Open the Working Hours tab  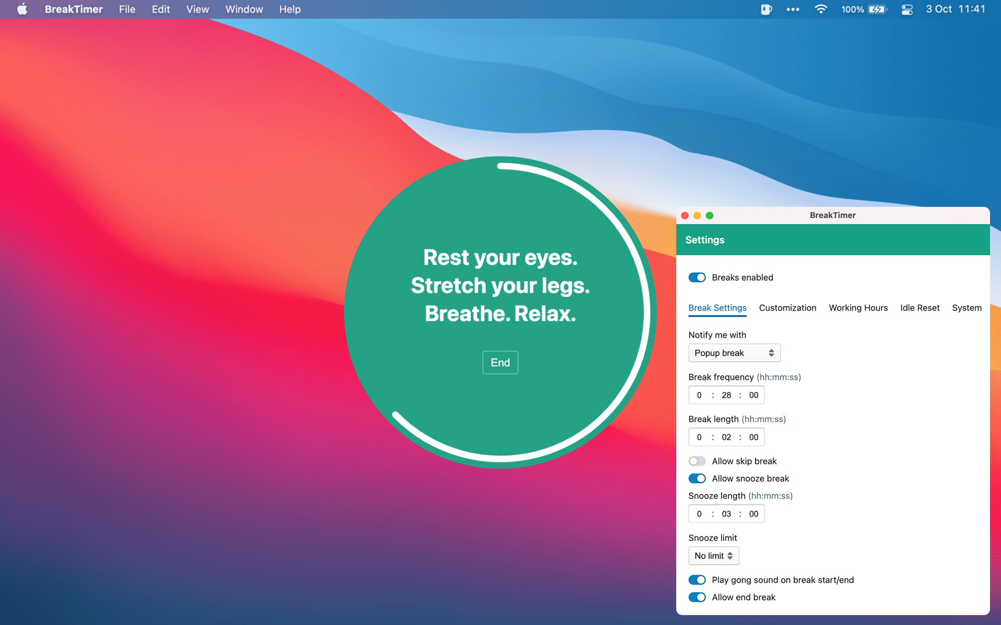(x=858, y=308)
